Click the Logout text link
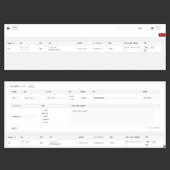 (x=158, y=29)
